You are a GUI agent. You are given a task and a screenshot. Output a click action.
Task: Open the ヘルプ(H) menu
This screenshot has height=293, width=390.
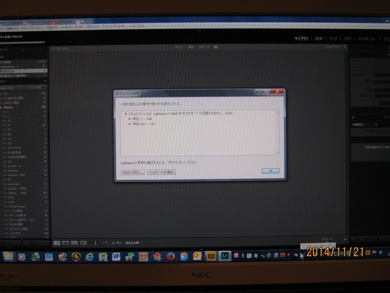[136, 26]
